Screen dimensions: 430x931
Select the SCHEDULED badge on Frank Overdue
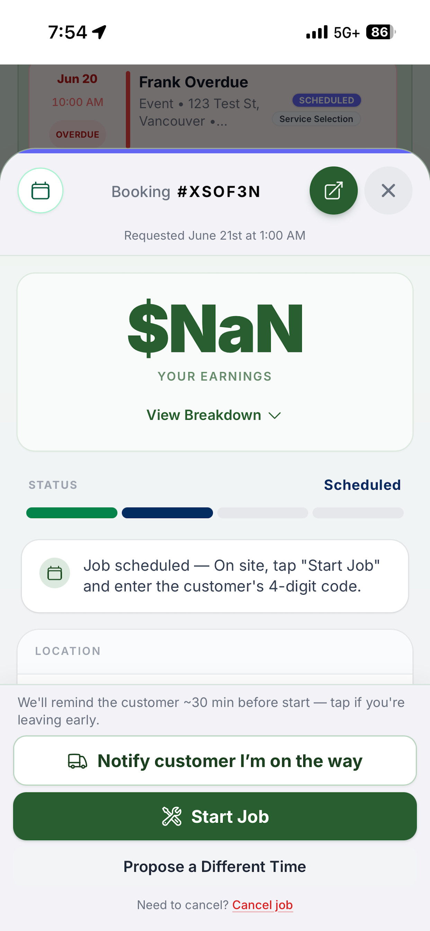(327, 100)
